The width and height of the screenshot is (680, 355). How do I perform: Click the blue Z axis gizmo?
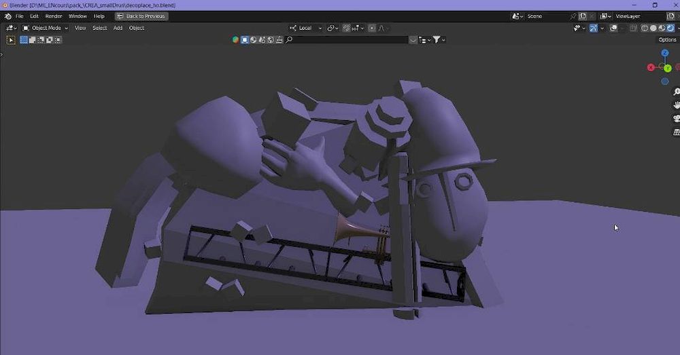coord(664,53)
